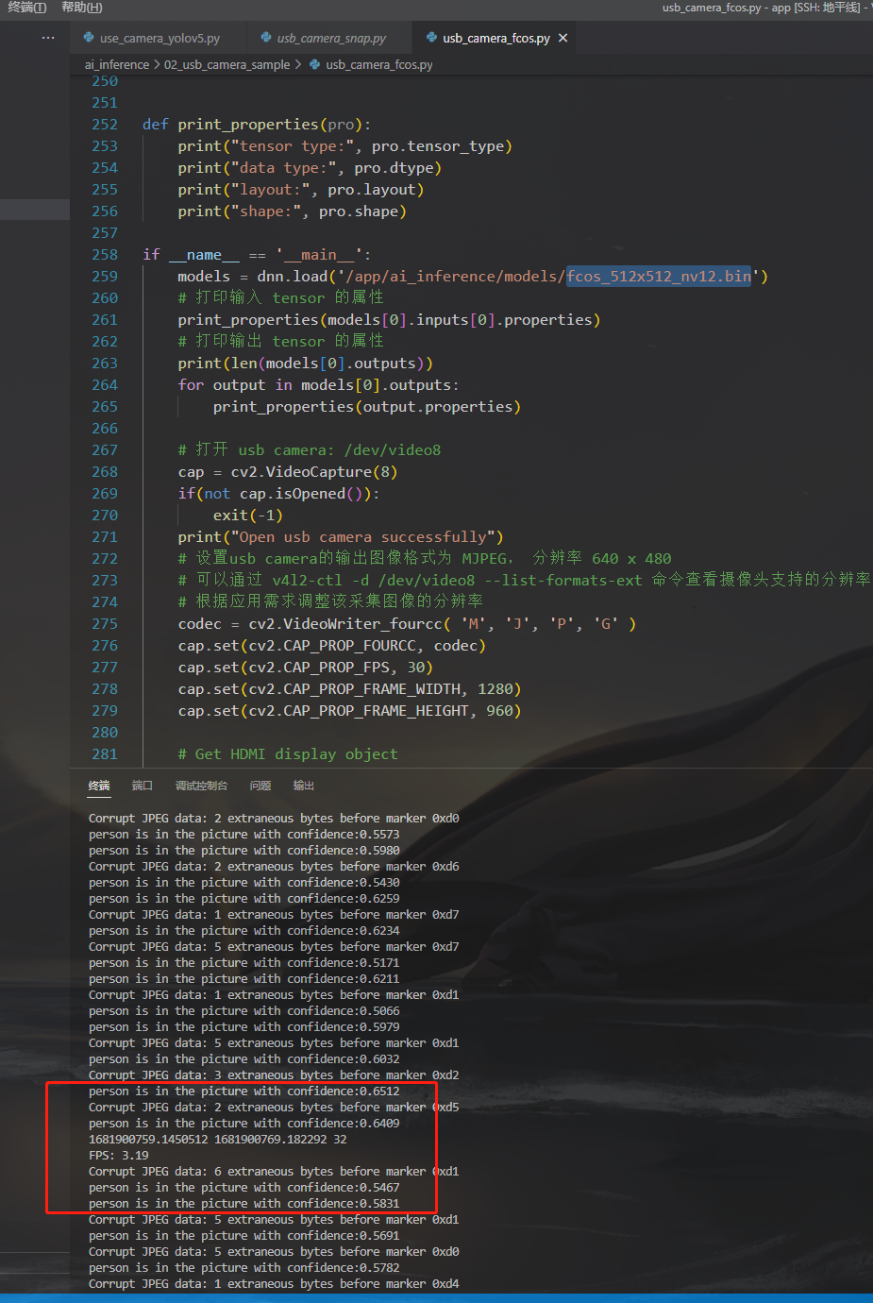Screen dimensions: 873x1303
Task: Open 02_usb_camera_sample breadcrumb folder
Action: 227,65
